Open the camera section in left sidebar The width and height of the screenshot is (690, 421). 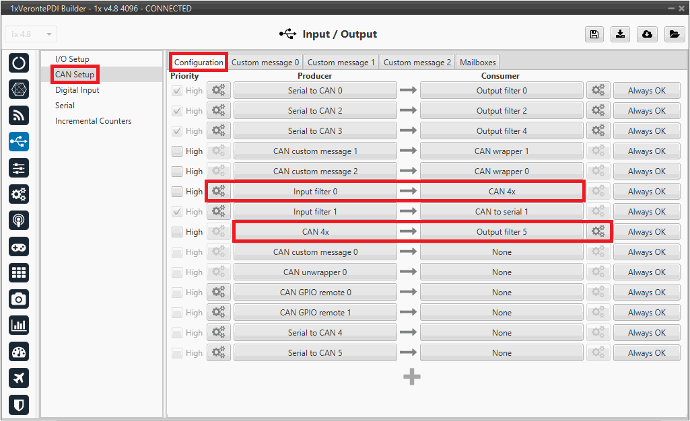(x=19, y=299)
